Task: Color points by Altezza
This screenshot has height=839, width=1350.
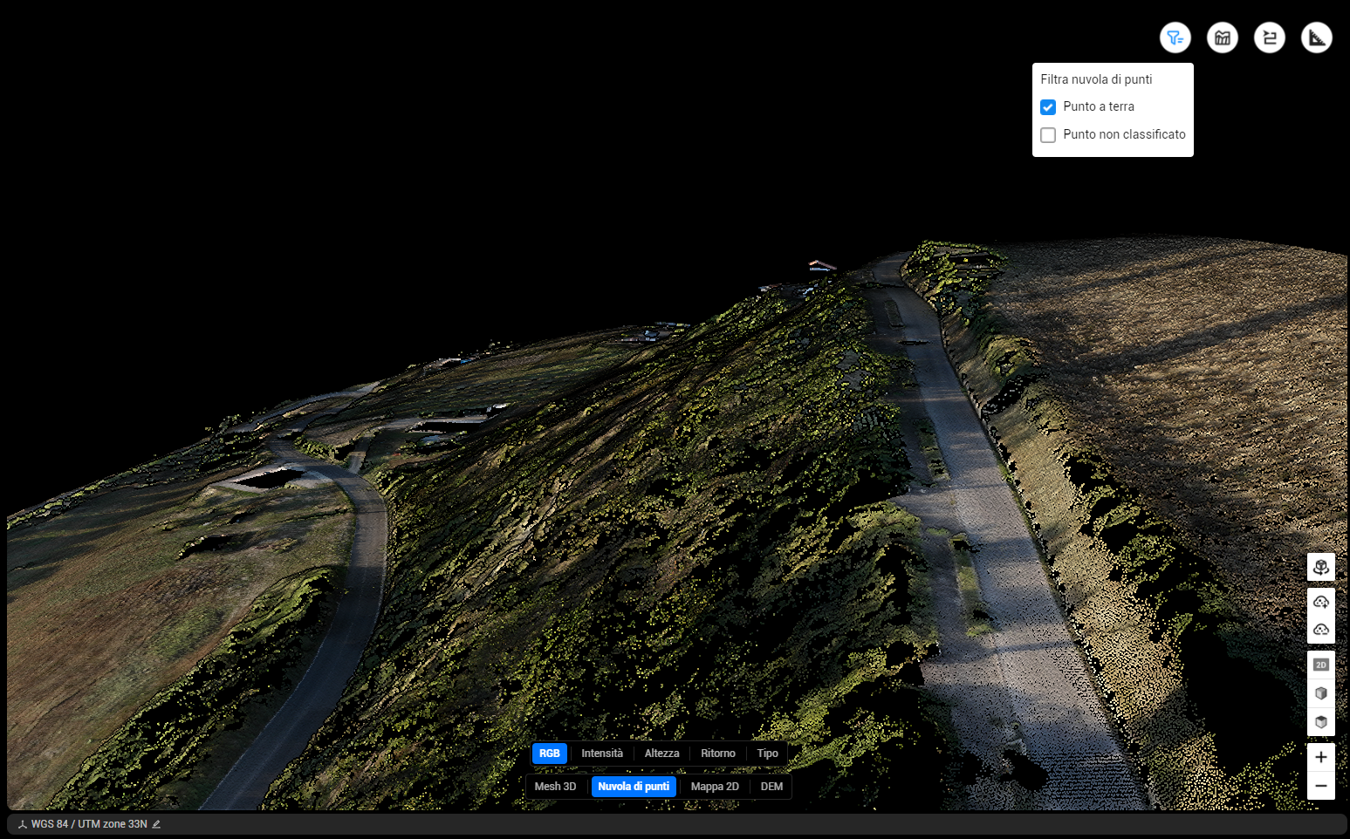Action: (x=661, y=754)
